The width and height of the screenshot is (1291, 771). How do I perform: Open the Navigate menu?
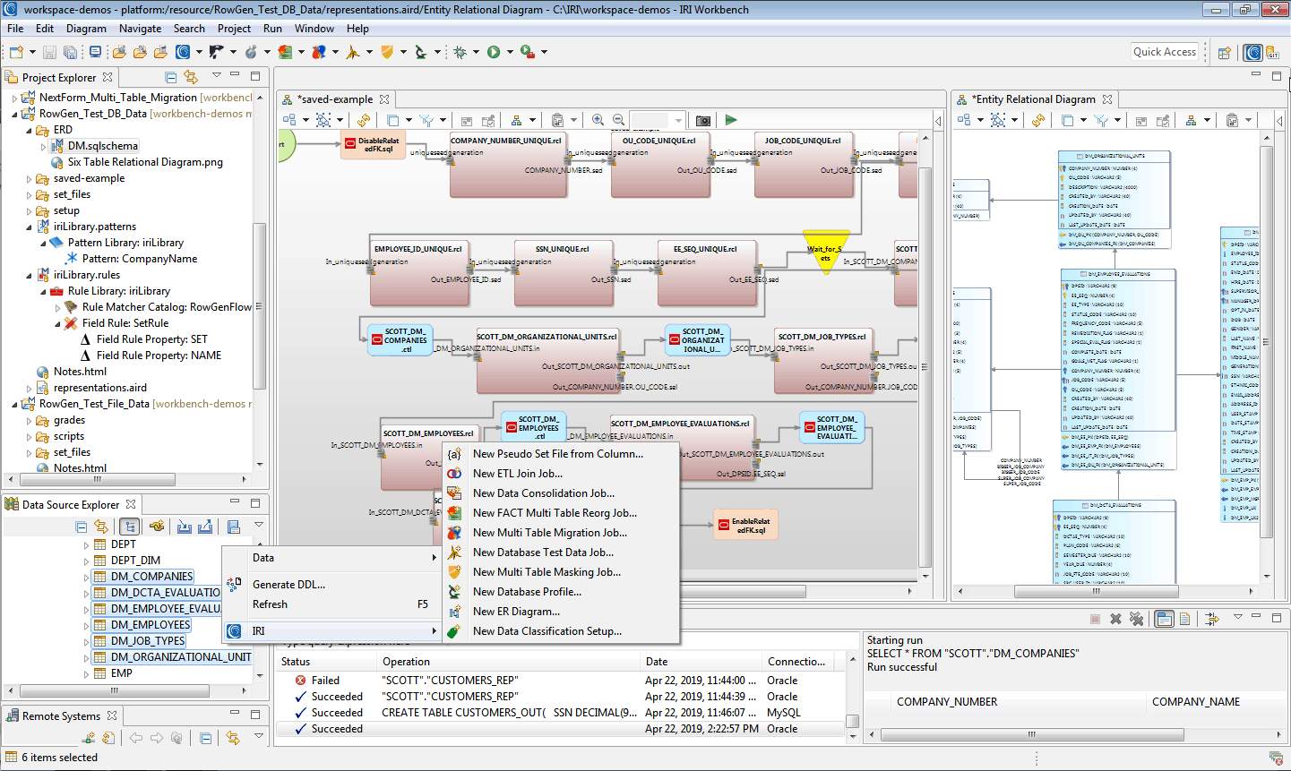[140, 29]
